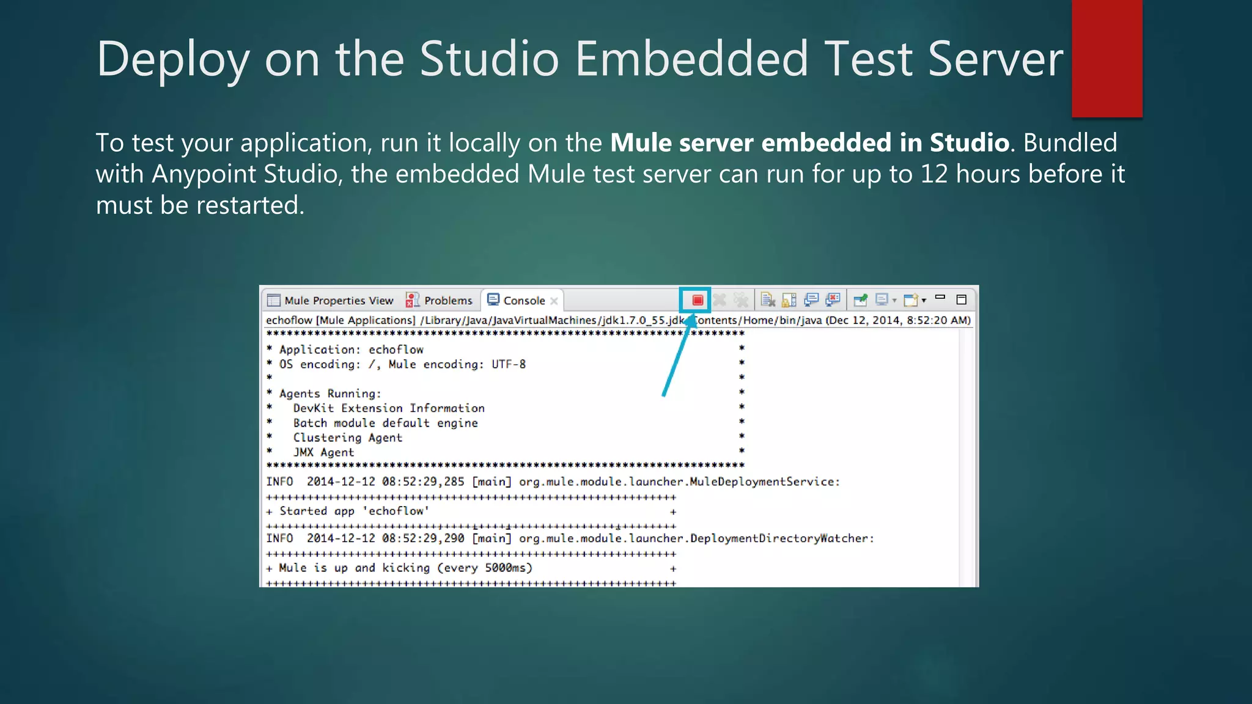The width and height of the screenshot is (1252, 704).
Task: Click the Open Console icon
Action: [911, 300]
